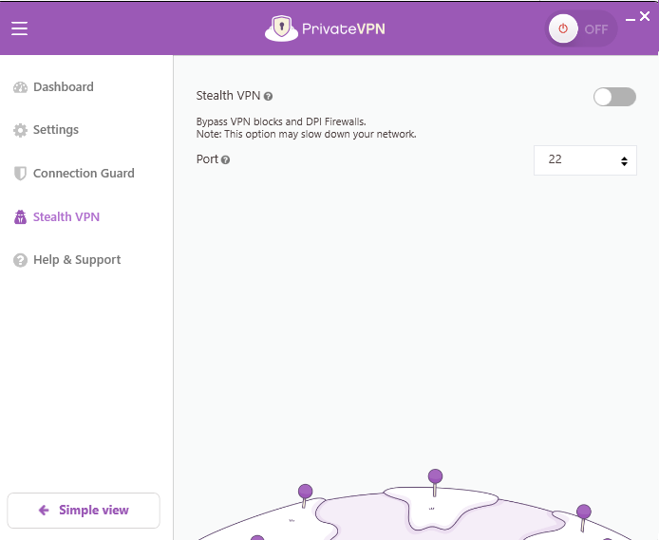
Task: Minimize the PrivateVPN window
Action: click(x=630, y=19)
